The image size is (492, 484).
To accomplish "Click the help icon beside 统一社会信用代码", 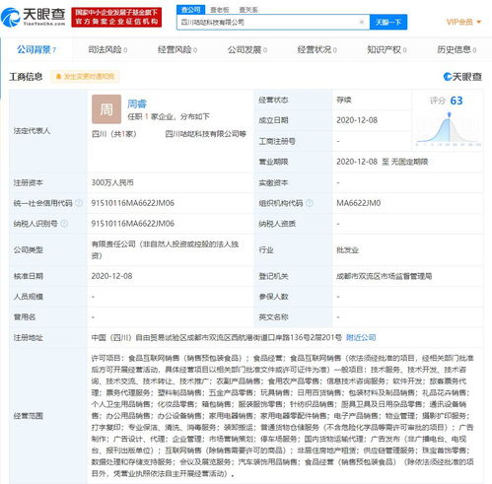I will click(79, 203).
